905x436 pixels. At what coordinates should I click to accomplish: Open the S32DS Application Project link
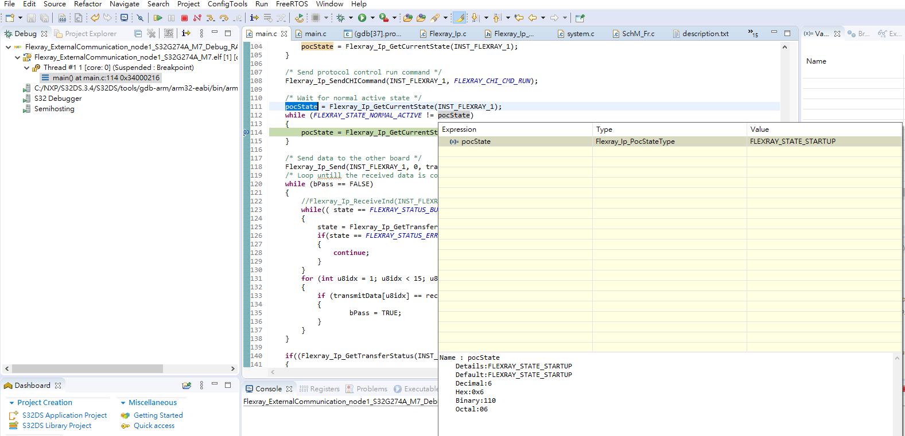click(x=64, y=415)
